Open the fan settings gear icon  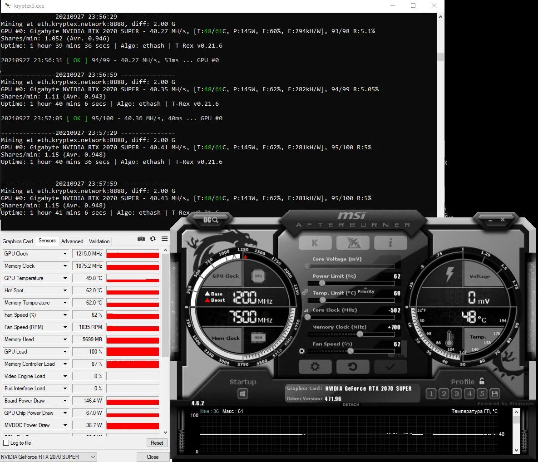pos(301,351)
